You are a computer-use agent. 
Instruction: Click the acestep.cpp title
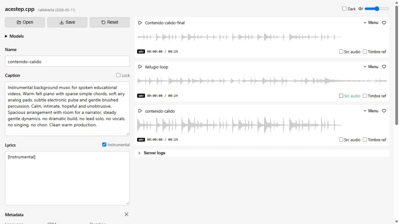pyautogui.click(x=20, y=9)
